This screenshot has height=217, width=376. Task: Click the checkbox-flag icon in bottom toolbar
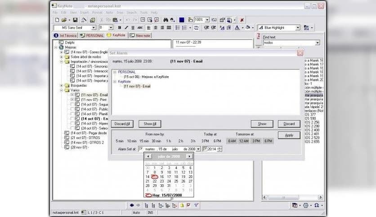189,205
